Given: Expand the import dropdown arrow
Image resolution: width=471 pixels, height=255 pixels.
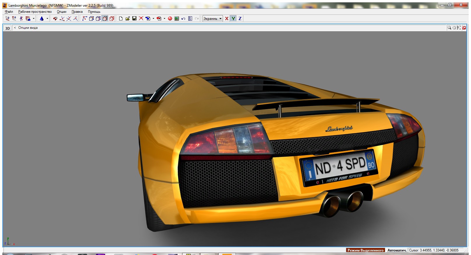Looking at the screenshot, I should (153, 18).
